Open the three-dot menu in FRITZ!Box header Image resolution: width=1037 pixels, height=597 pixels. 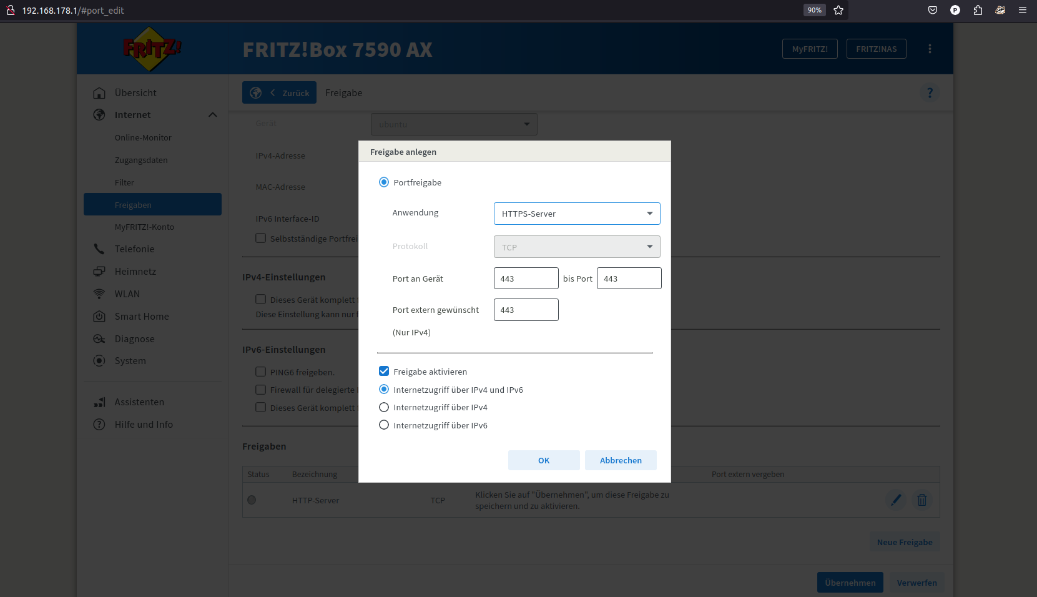point(930,49)
